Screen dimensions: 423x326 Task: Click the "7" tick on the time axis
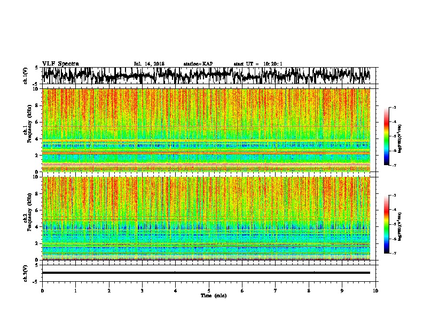coord(276,291)
